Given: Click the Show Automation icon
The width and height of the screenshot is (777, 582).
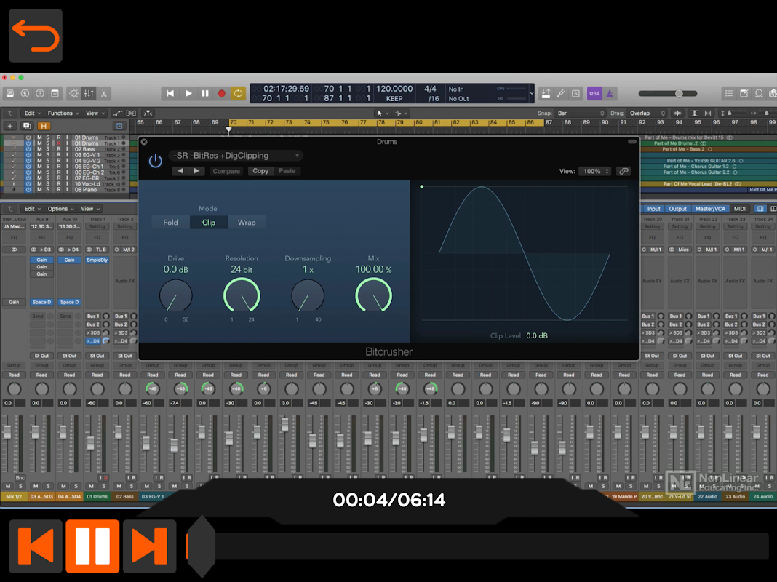Looking at the screenshot, I should pyautogui.click(x=117, y=113).
